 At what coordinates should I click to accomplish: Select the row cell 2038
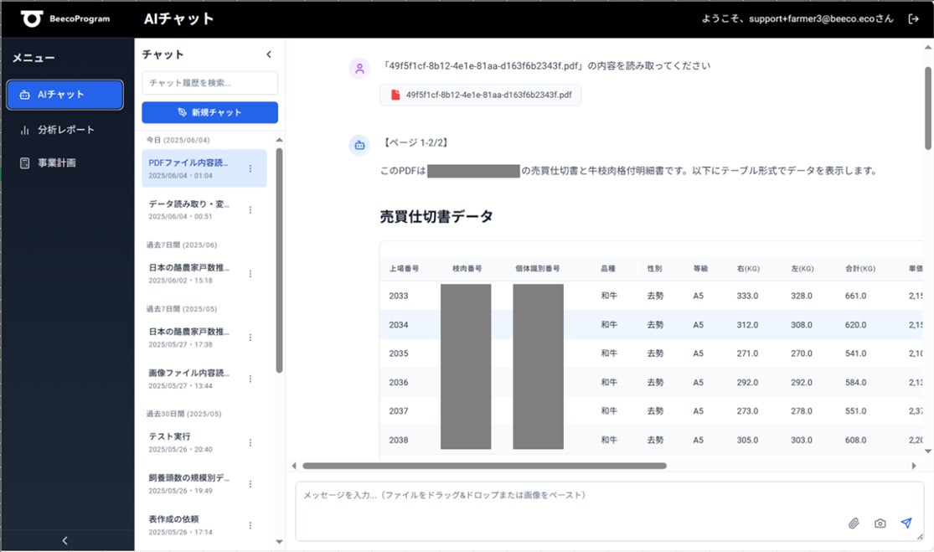[399, 441]
